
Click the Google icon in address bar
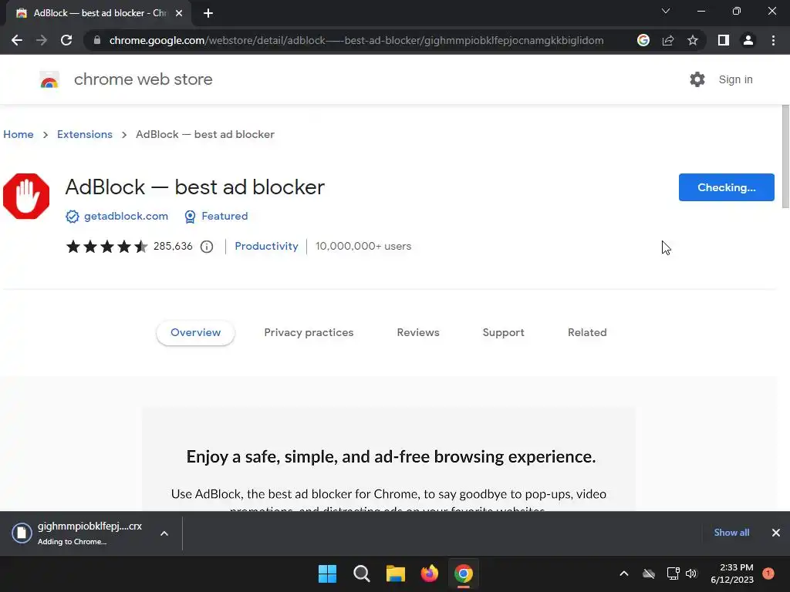[643, 40]
